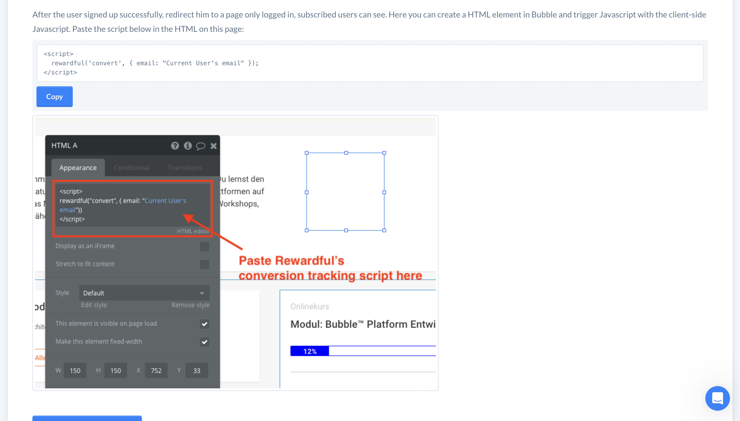The width and height of the screenshot is (740, 421).
Task: Switch to the Appearance tab
Action: click(x=78, y=168)
